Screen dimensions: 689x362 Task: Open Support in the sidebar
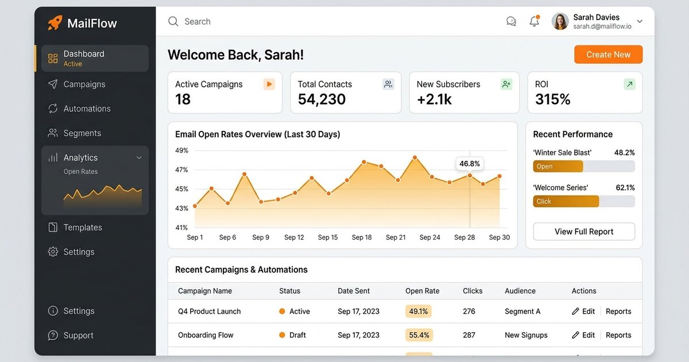click(79, 335)
